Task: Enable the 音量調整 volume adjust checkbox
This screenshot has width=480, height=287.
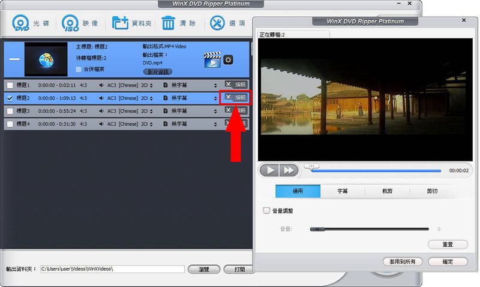Action: pos(266,210)
